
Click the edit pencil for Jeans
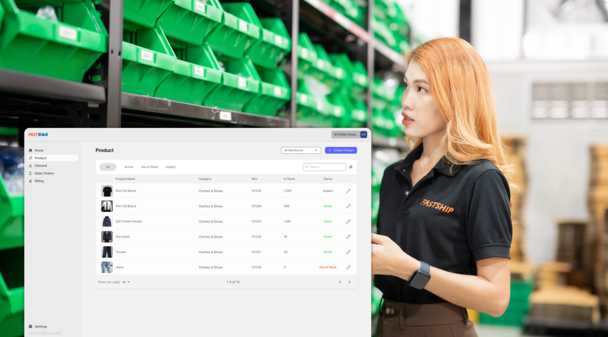pos(349,267)
